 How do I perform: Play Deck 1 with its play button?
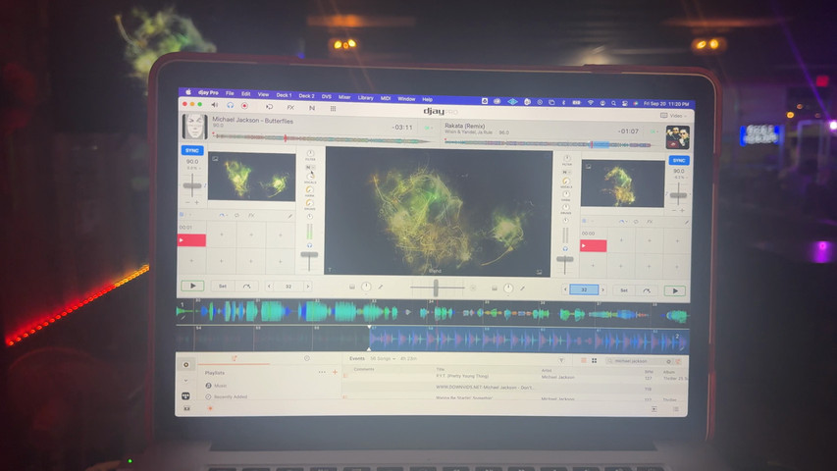point(192,286)
